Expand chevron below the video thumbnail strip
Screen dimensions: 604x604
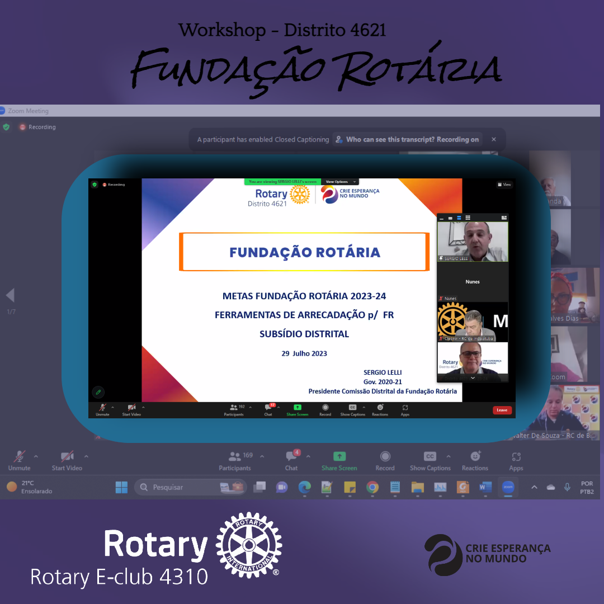(473, 378)
